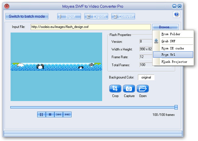Select From Url menu entry
The height and width of the screenshot is (141, 198).
(x=173, y=55)
